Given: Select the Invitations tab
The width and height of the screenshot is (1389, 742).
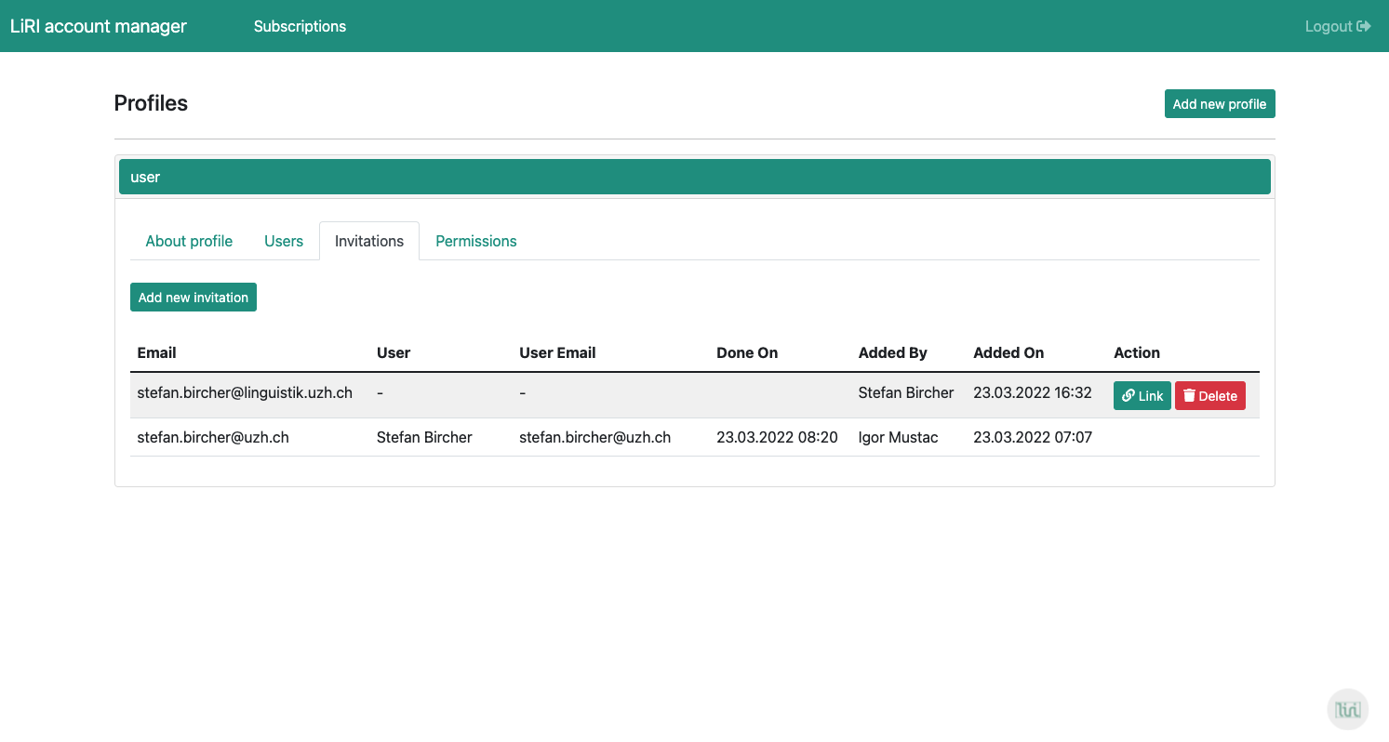Looking at the screenshot, I should (369, 241).
